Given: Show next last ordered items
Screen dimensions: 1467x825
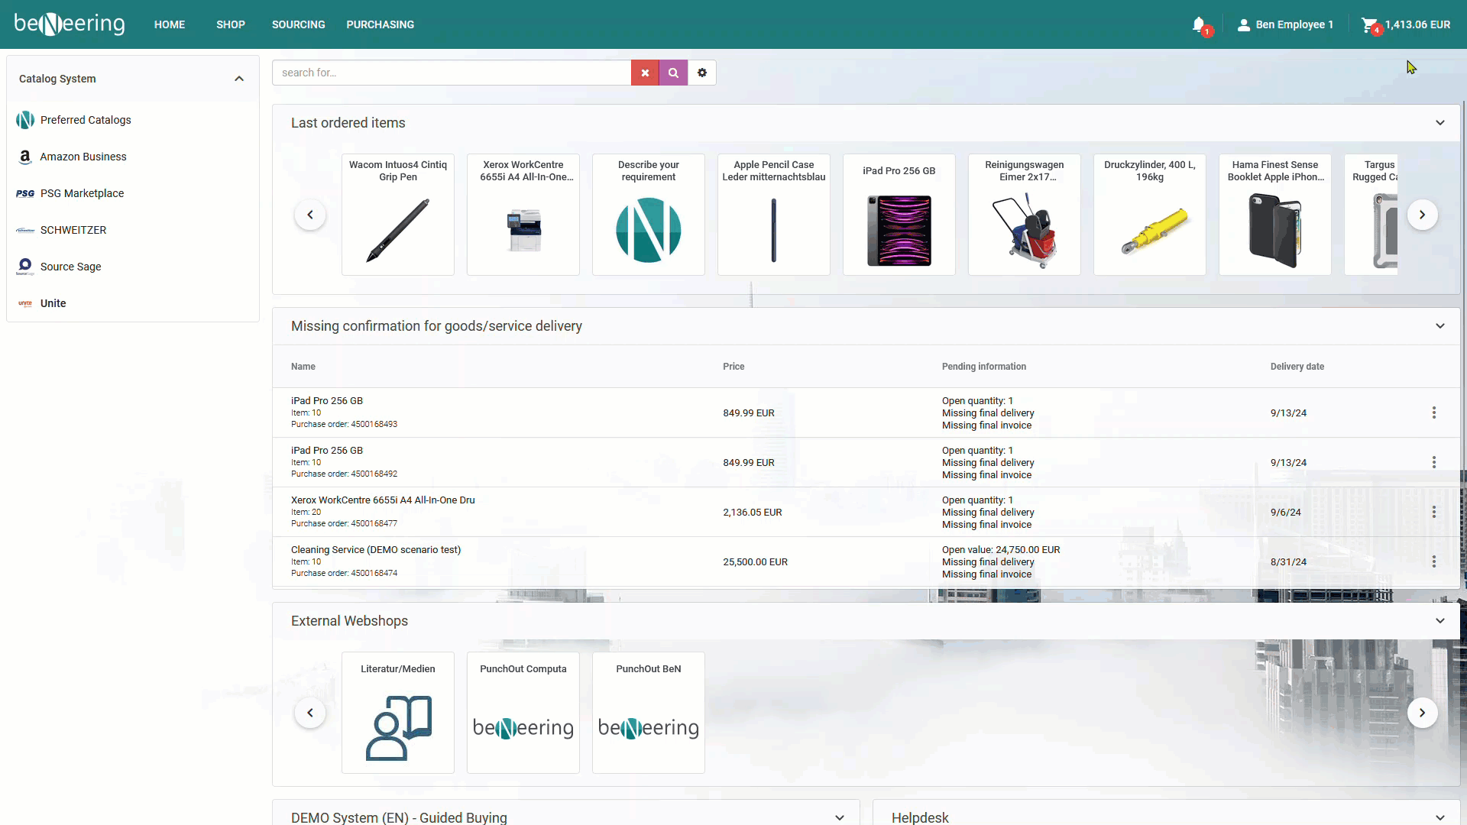Looking at the screenshot, I should (1423, 215).
